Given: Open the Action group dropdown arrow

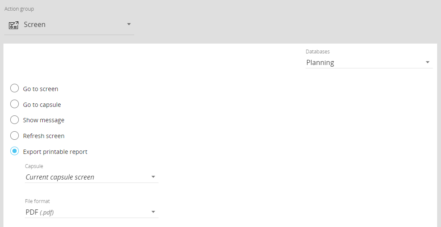Looking at the screenshot, I should point(129,24).
